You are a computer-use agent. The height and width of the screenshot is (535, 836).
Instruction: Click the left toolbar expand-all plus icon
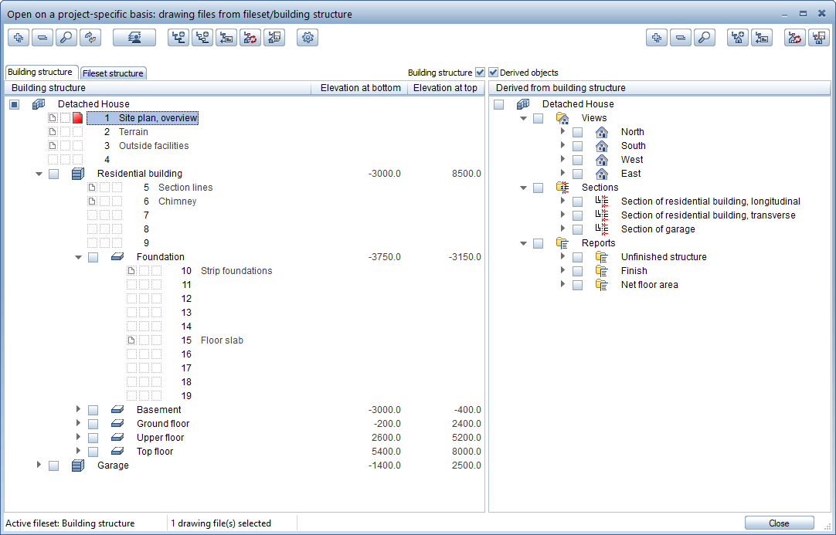tap(19, 38)
